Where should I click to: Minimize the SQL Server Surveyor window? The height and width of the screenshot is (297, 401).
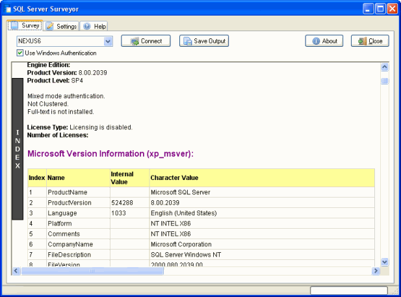pyautogui.click(x=368, y=9)
